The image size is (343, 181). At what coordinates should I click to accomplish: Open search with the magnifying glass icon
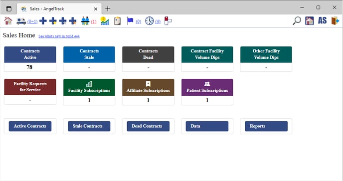pyautogui.click(x=297, y=21)
